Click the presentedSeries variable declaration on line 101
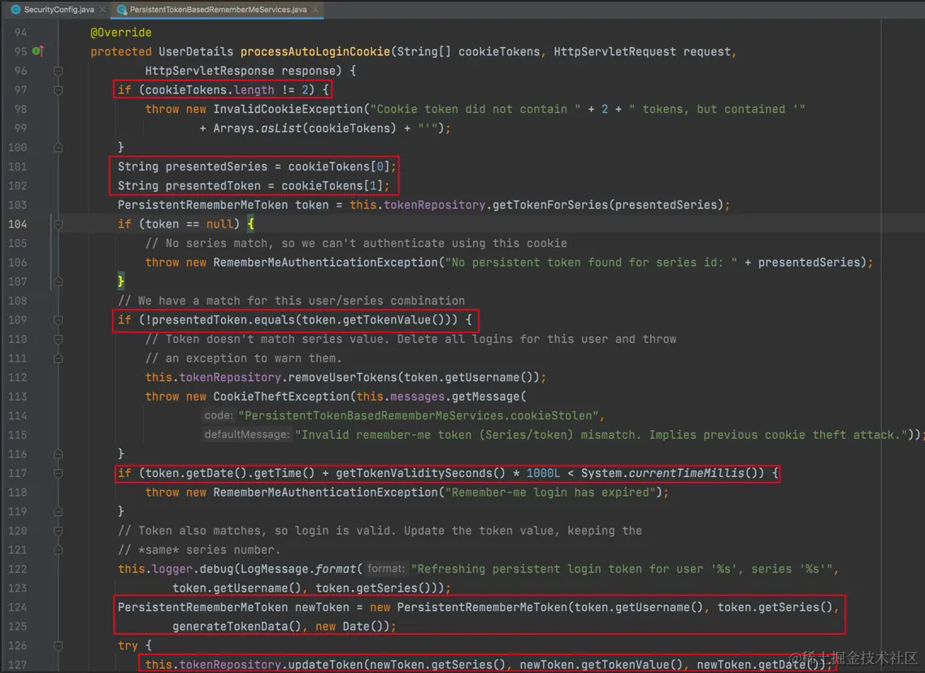Viewport: 925px width, 673px height. point(216,167)
